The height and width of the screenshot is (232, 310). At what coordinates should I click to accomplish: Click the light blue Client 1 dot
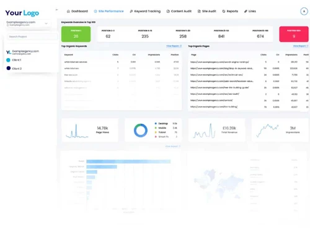point(8,60)
